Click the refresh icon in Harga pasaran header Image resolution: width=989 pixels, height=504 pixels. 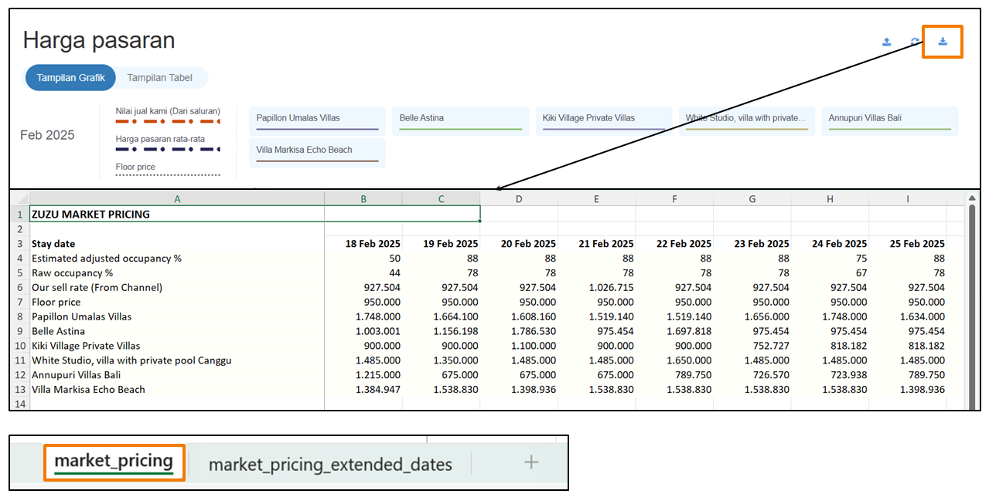coord(915,42)
